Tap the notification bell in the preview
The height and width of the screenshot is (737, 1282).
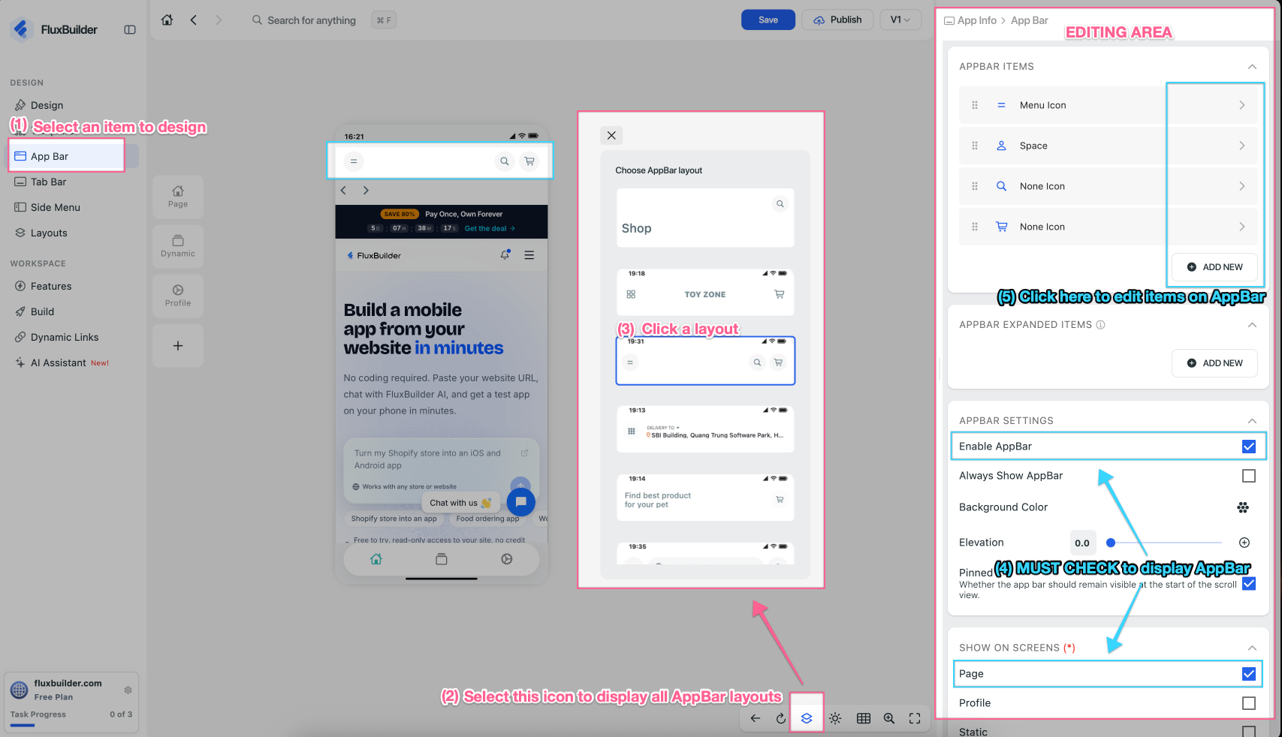pos(505,255)
